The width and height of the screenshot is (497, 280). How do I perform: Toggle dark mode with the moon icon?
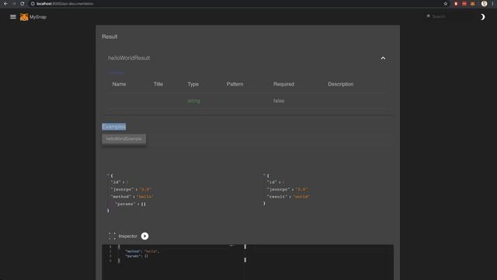[482, 17]
